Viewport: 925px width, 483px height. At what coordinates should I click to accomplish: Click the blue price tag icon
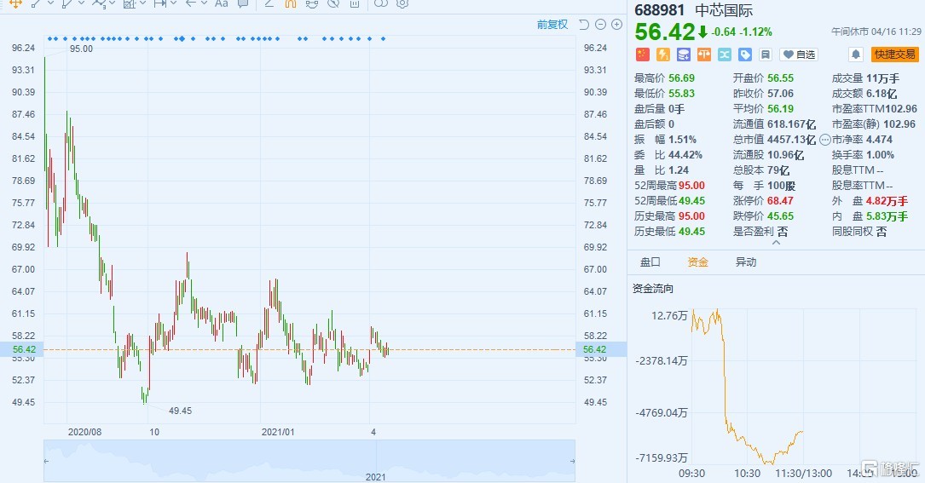745,55
